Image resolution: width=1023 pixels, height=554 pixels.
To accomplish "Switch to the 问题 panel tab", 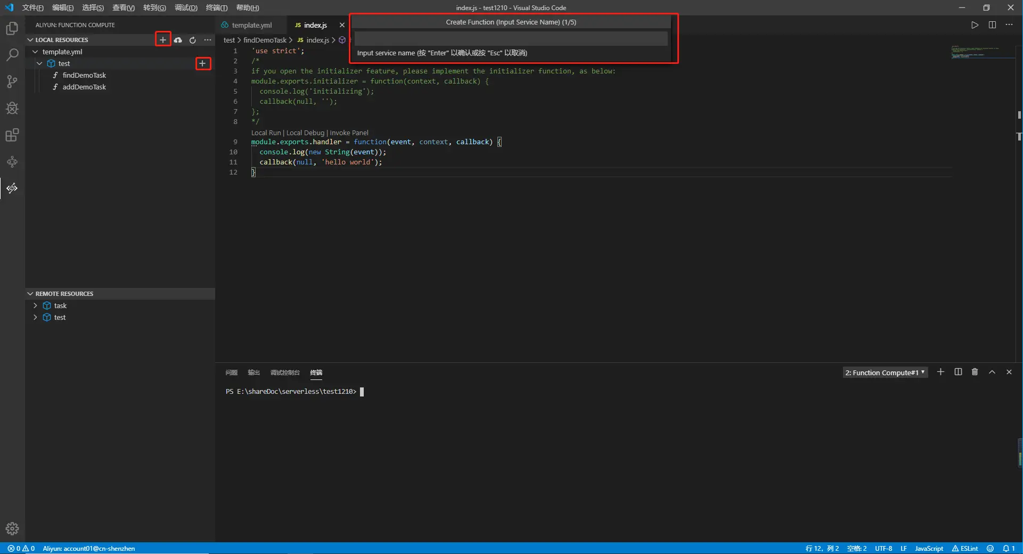I will pyautogui.click(x=231, y=373).
